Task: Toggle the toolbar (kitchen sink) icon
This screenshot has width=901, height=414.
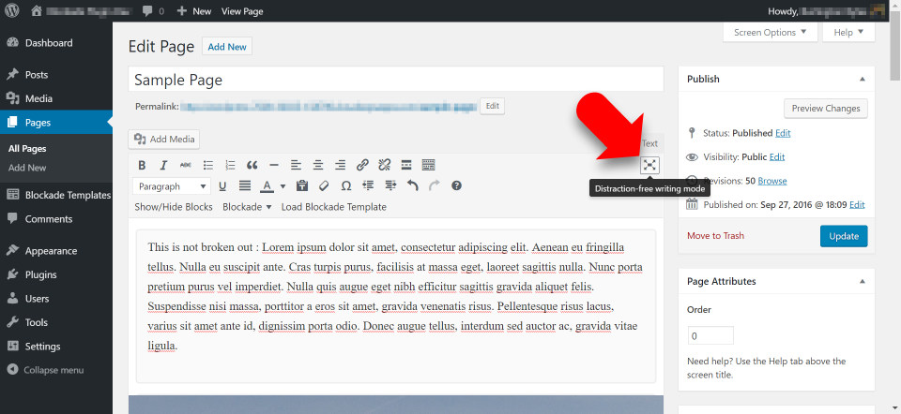Action: pos(428,165)
